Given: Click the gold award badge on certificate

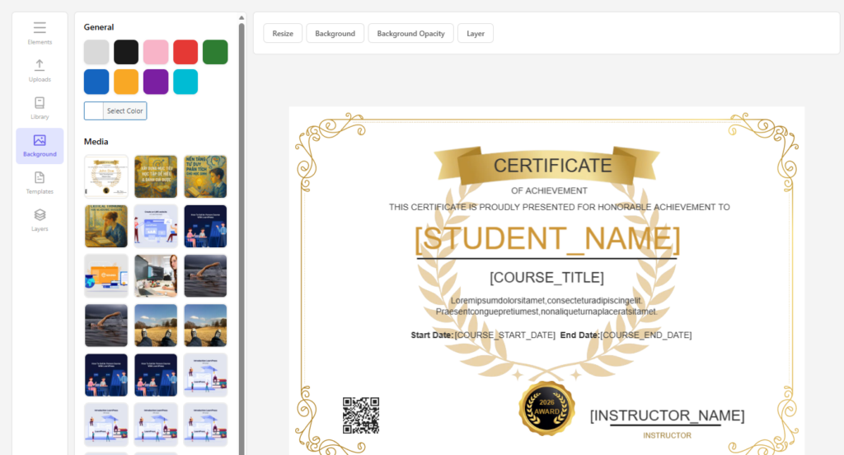Looking at the screenshot, I should tap(546, 408).
